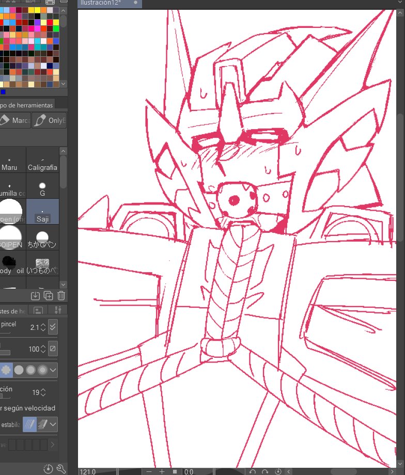Image resolution: width=405 pixels, height=475 pixels.
Task: Select the oil body brush sub tool
Action: (x=13, y=263)
